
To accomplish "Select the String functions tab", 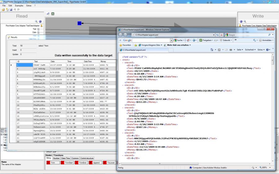I will pyautogui.click(x=49, y=158).
